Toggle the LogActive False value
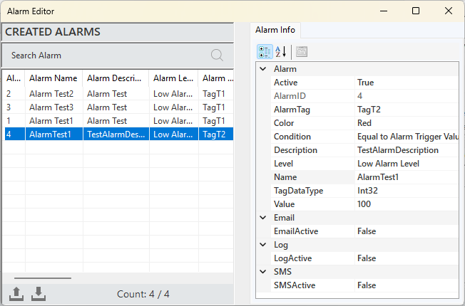 click(407, 258)
